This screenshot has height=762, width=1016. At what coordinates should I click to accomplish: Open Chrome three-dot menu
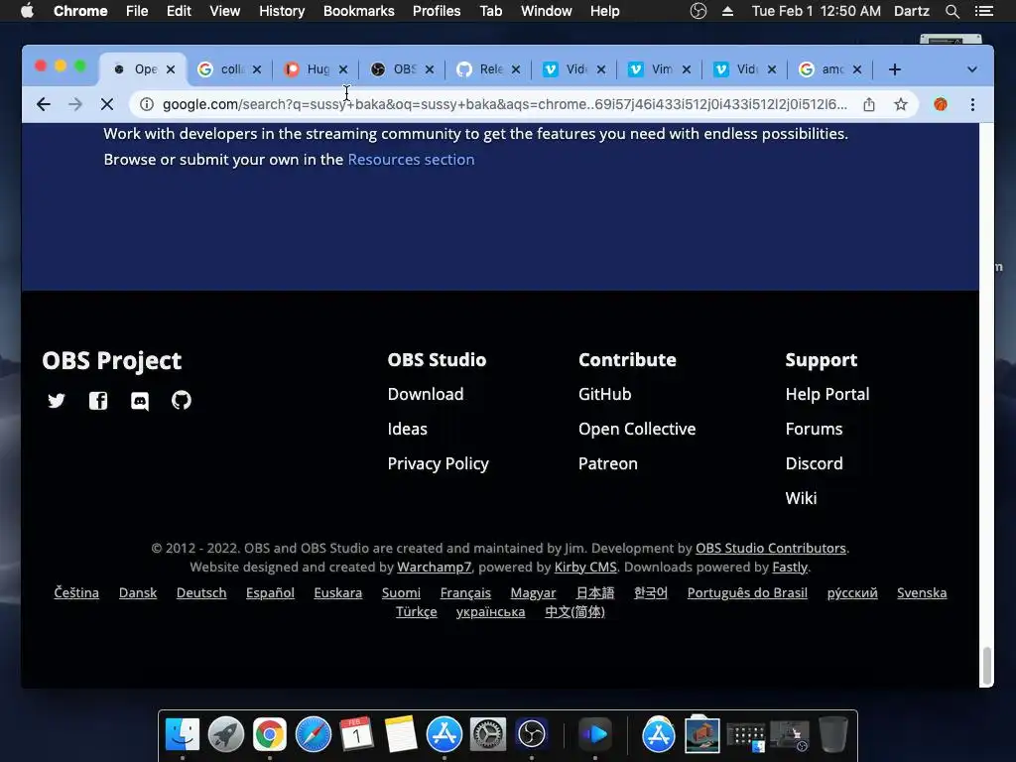(972, 104)
